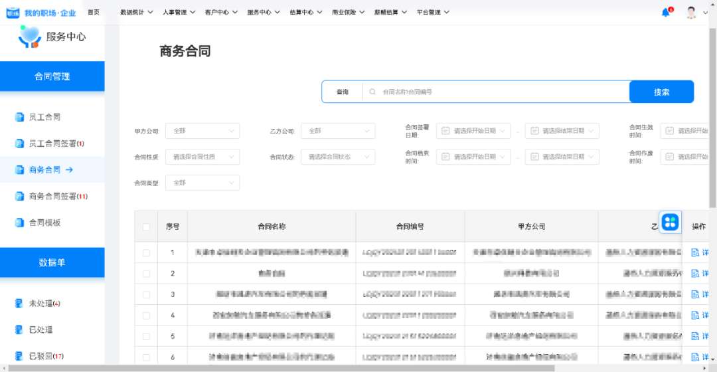The height and width of the screenshot is (372, 717).
Task: Check the box for row 2
Action: [x=146, y=274]
